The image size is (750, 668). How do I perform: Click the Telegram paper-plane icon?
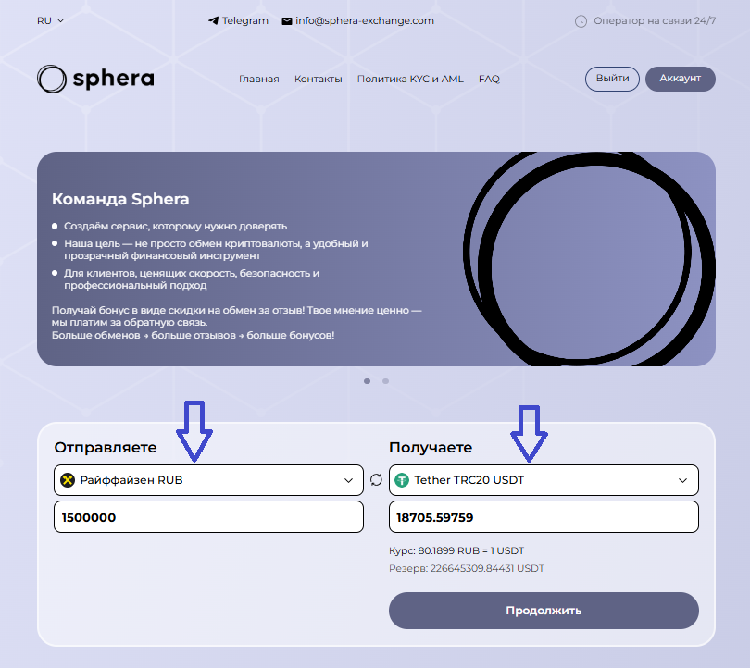(214, 20)
